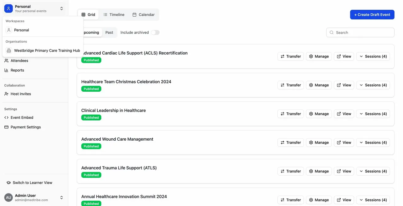Switch to Learner View
The width and height of the screenshot is (403, 206).
click(32, 182)
